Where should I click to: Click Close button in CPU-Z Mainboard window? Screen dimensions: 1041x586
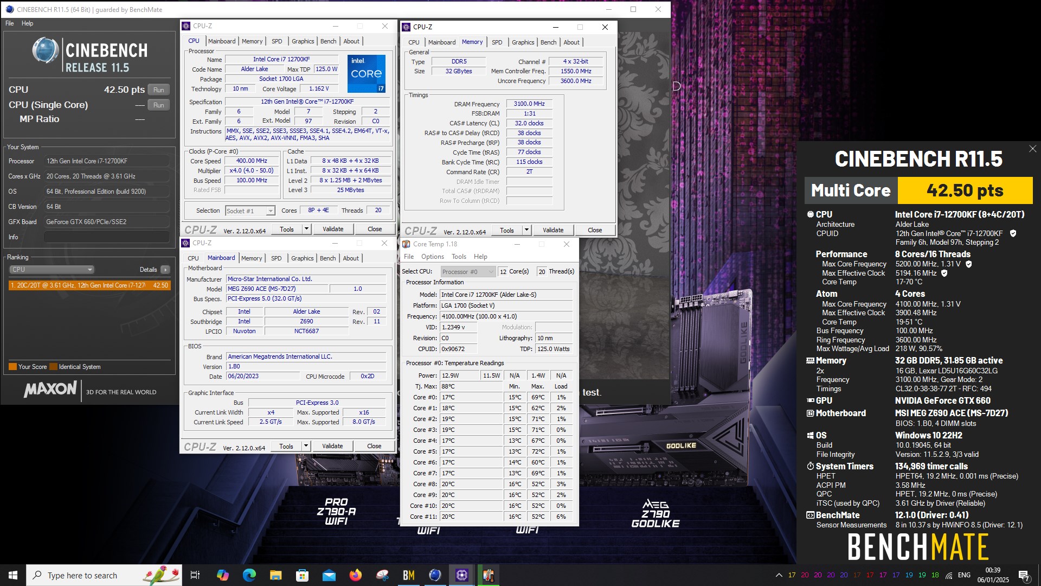click(x=374, y=446)
